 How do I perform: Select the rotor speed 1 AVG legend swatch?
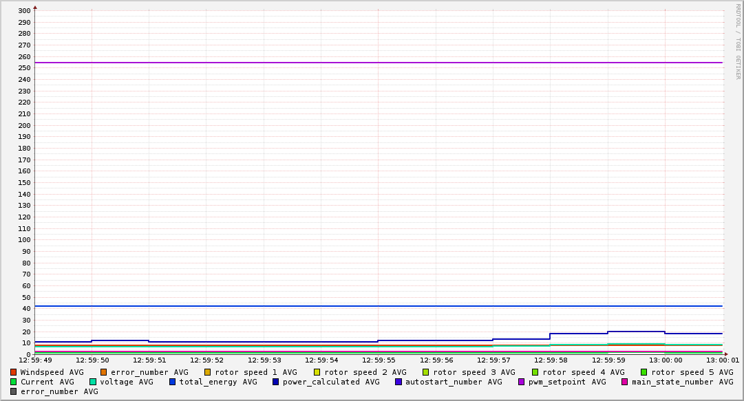208,372
